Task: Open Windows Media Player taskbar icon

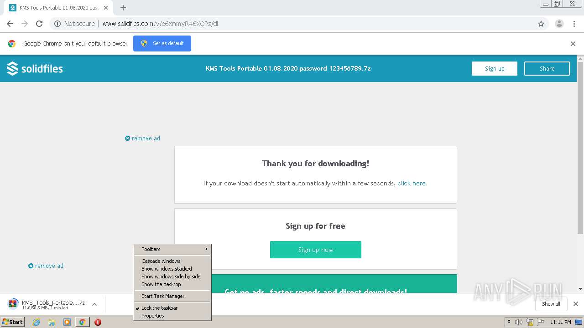Action: coord(67,322)
